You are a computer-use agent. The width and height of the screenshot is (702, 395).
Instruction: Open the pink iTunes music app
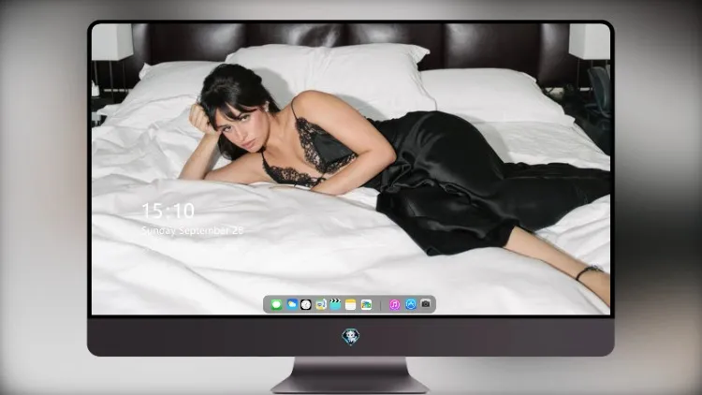[394, 304]
